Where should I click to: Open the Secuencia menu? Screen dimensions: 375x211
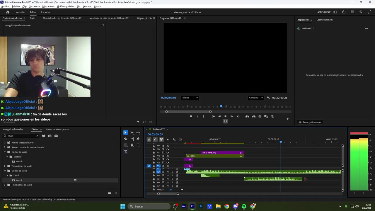click(34, 6)
